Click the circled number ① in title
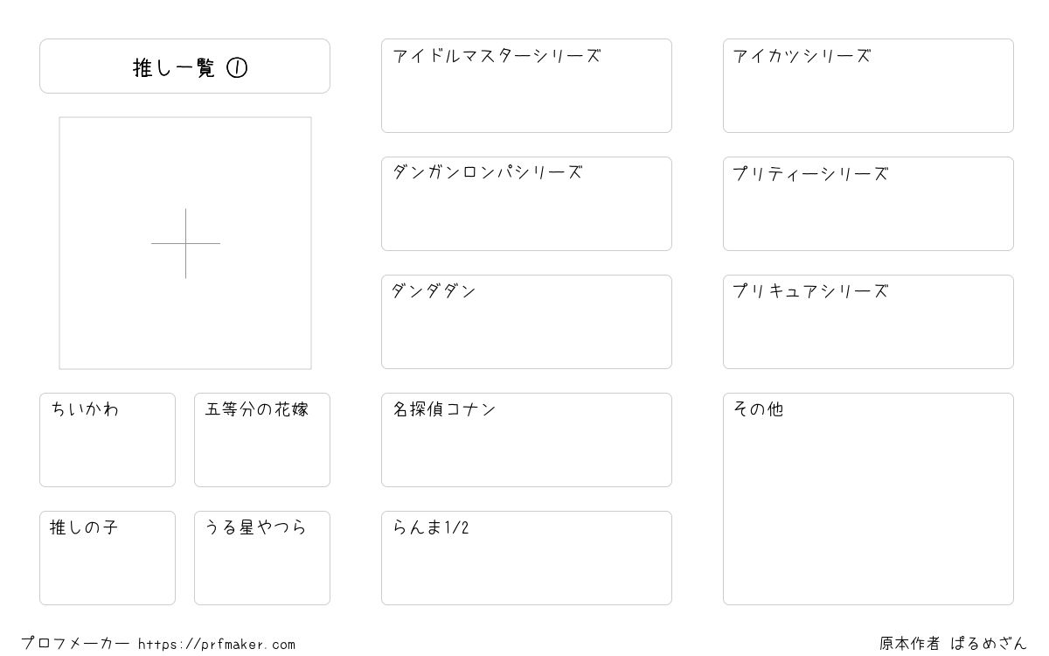 click(237, 67)
